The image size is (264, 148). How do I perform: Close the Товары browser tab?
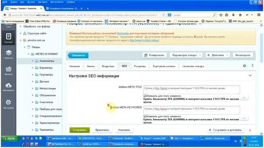point(41,8)
